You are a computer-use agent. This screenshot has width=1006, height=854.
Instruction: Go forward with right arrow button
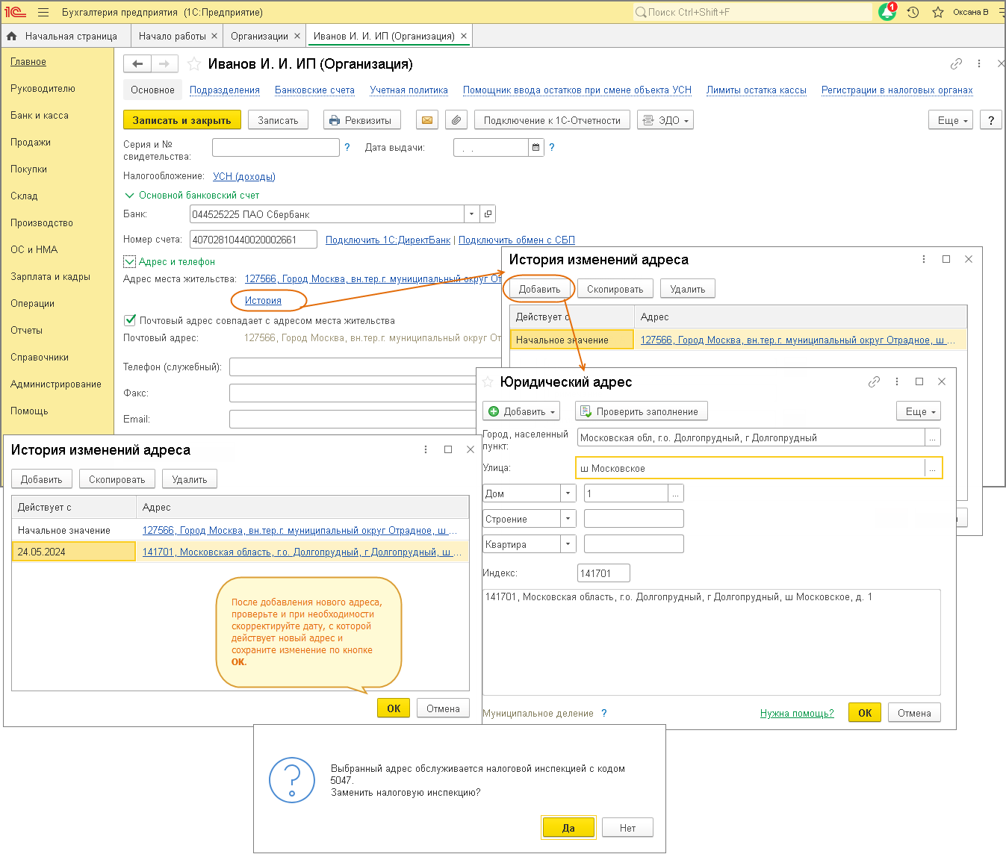coord(165,64)
